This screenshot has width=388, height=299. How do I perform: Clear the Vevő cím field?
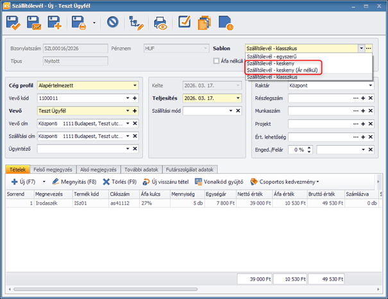(x=135, y=123)
